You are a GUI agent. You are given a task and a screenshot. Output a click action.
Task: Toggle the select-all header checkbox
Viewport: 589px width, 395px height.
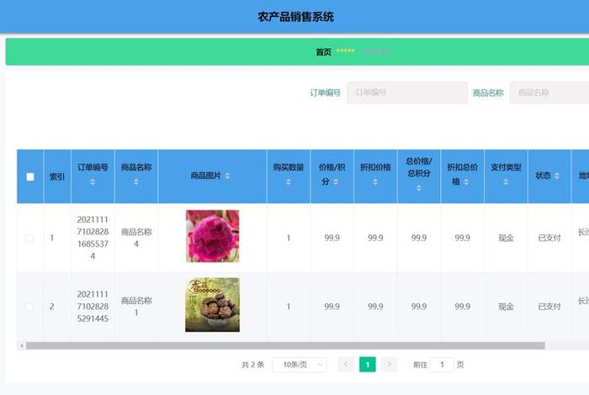point(30,176)
